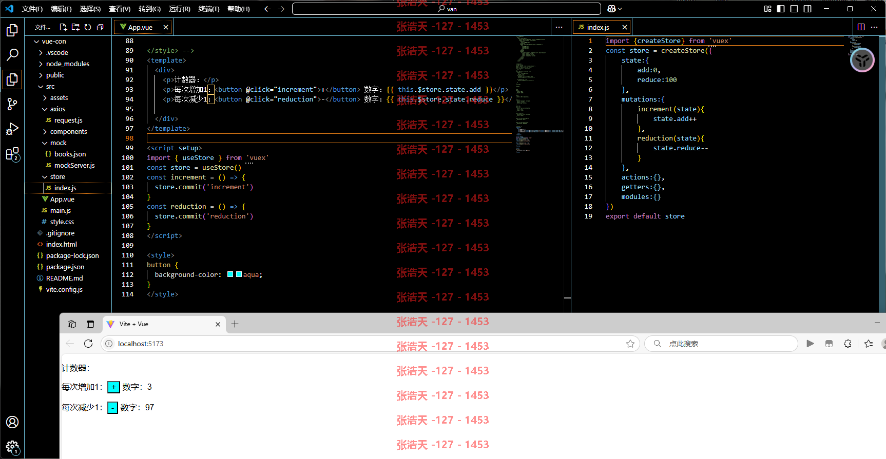Open the 选择(S) menu
Viewport: 886px width, 459px height.
tap(90, 9)
